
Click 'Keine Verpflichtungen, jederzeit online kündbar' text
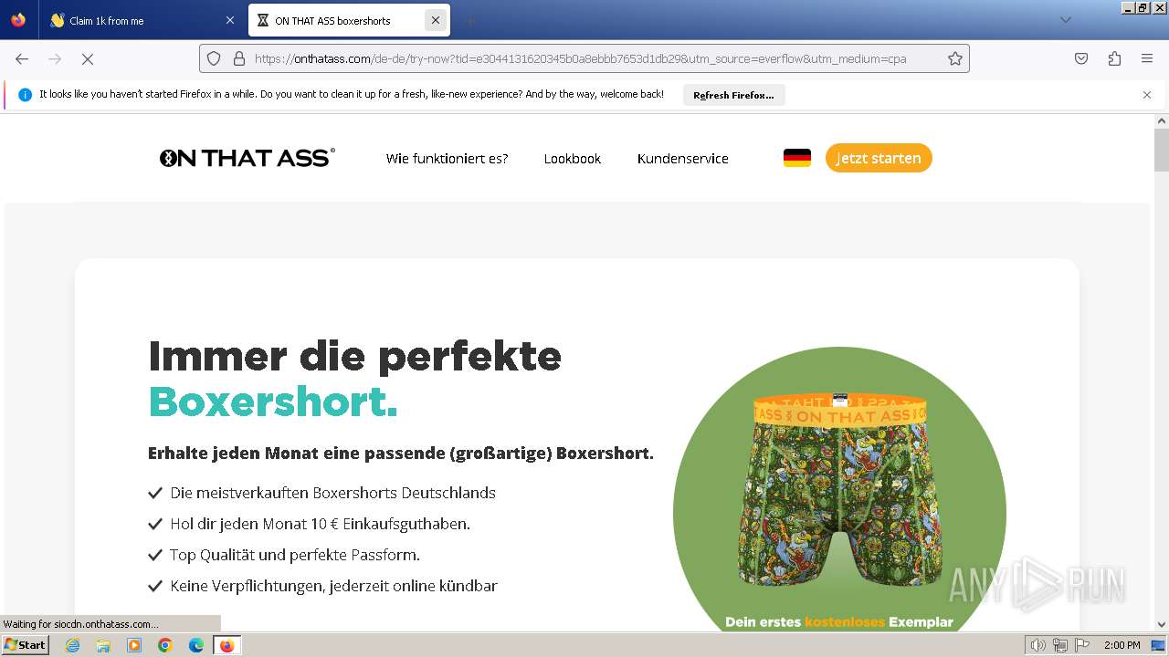[x=333, y=586]
